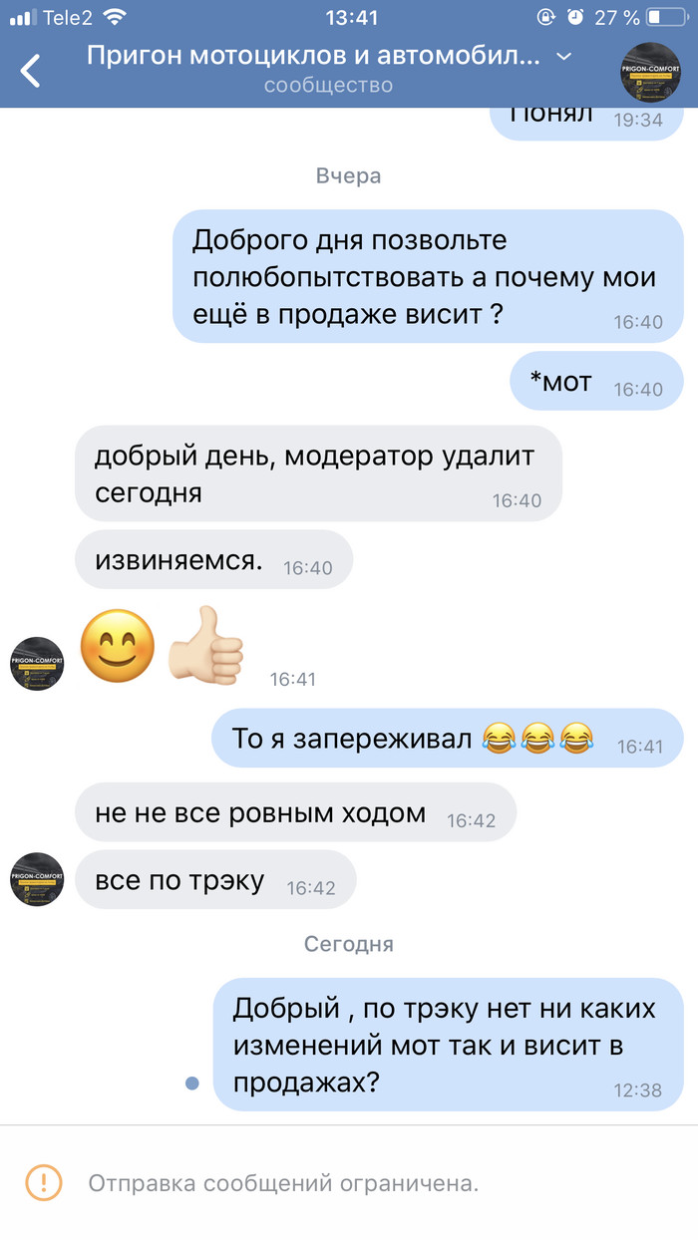The height and width of the screenshot is (1240, 698).
Task: Tap the warning icon near restricted notice
Action: point(44,1183)
